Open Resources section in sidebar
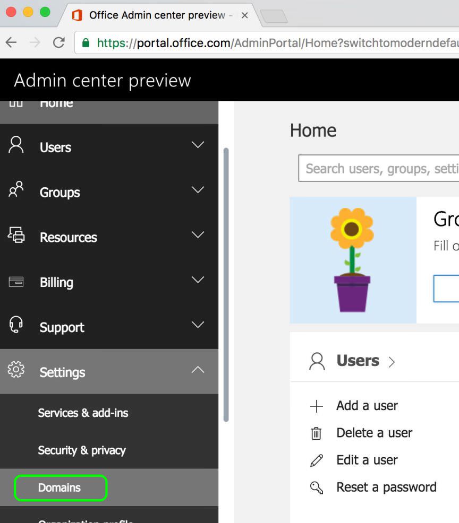The height and width of the screenshot is (523, 459). 109,237
